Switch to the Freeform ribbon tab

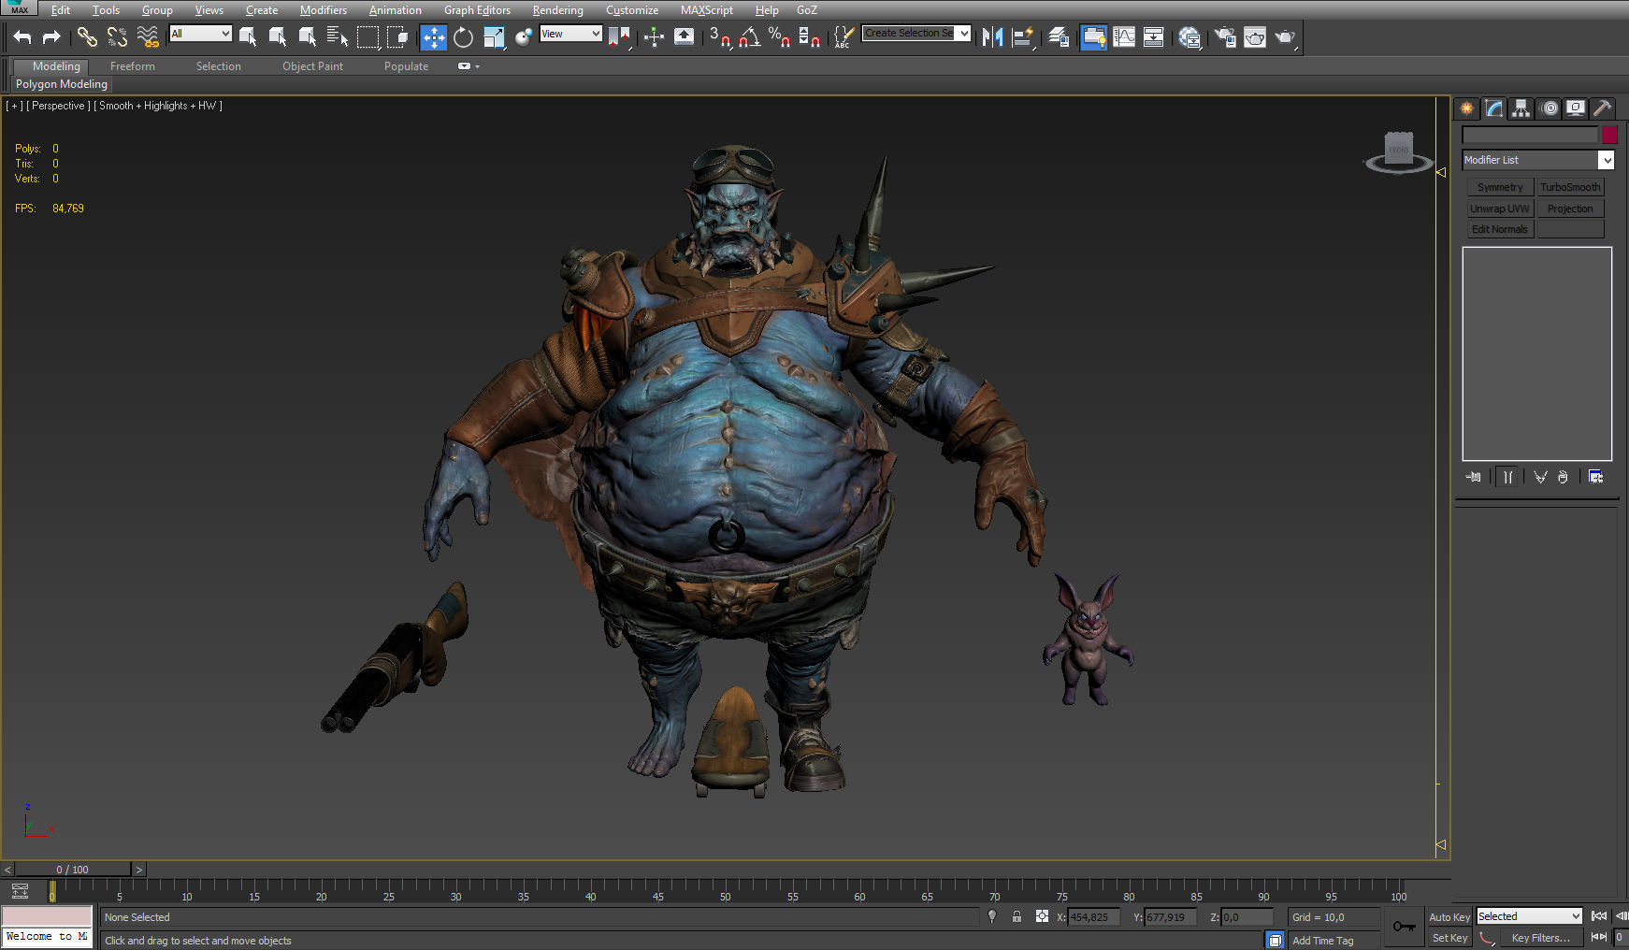point(132,66)
